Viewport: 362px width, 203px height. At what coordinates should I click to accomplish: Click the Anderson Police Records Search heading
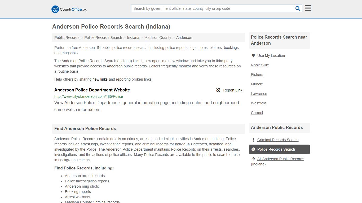pos(111,26)
